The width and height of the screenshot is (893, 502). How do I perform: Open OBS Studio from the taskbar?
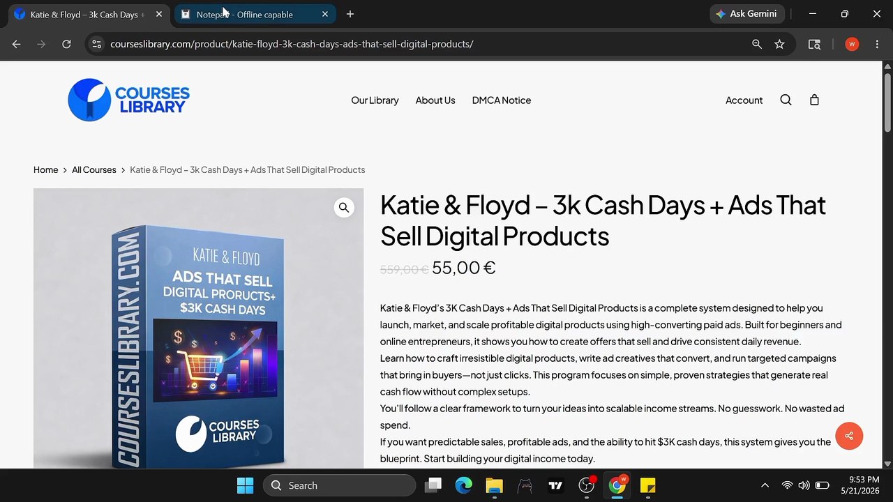click(x=587, y=485)
